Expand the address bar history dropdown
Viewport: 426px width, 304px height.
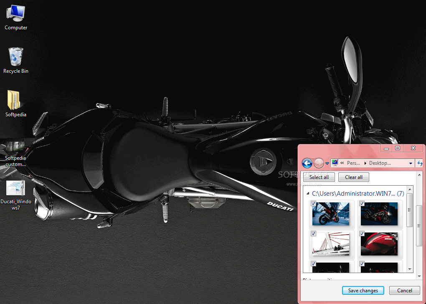click(x=411, y=163)
